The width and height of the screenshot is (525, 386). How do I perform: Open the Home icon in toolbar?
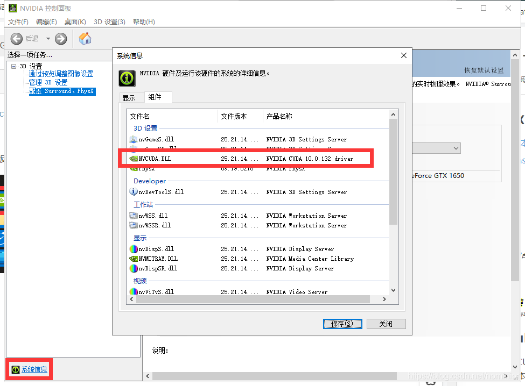85,38
